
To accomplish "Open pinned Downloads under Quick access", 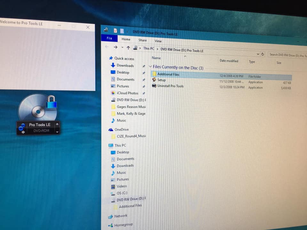I will pos(125,65).
